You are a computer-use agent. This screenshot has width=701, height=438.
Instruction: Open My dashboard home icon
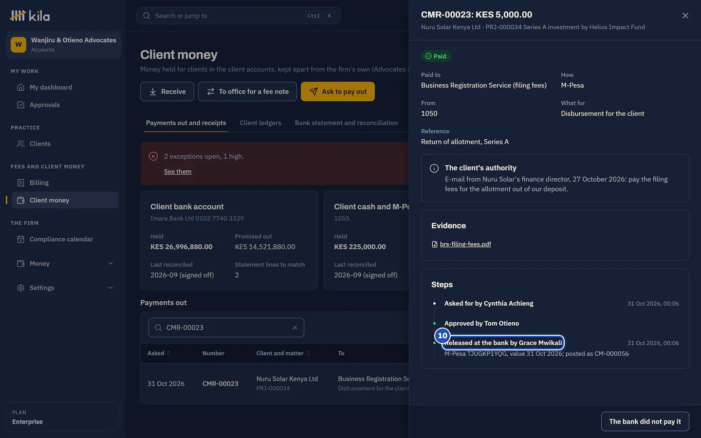(x=20, y=87)
